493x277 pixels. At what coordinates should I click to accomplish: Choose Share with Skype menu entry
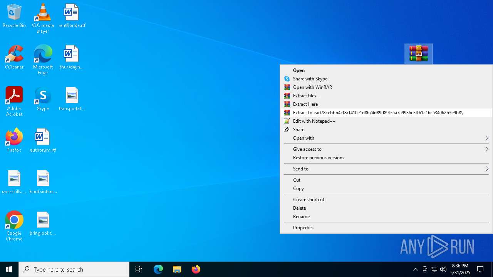coord(386,79)
